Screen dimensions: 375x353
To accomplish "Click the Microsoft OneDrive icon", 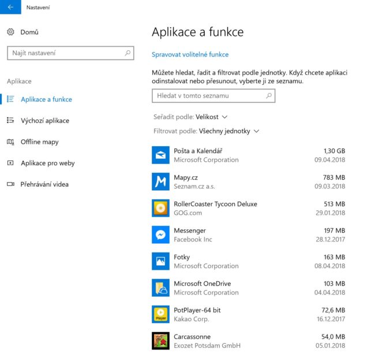I will coord(161,288).
